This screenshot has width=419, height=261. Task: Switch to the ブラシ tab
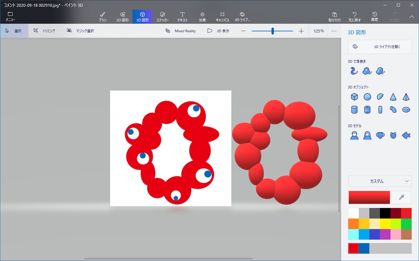(x=102, y=17)
